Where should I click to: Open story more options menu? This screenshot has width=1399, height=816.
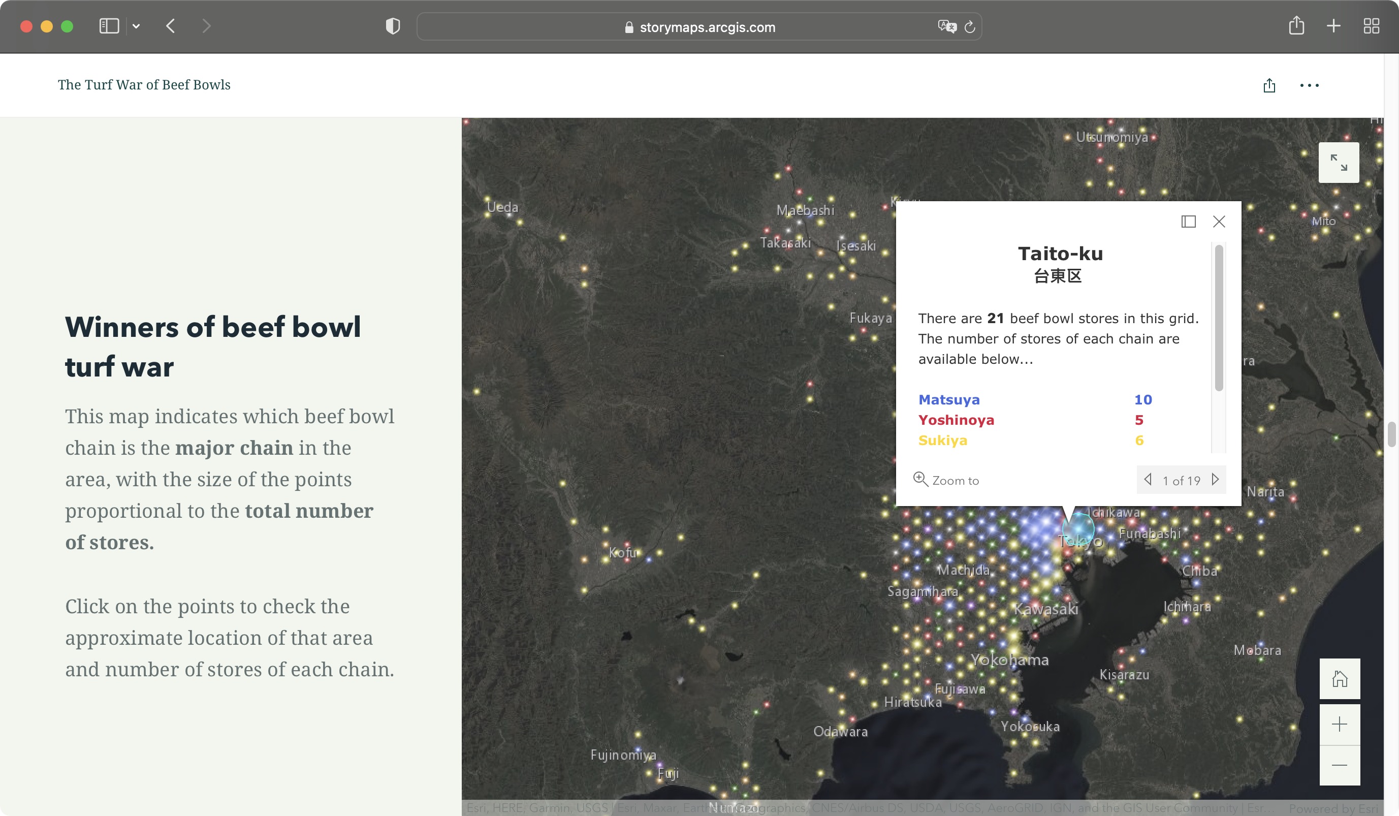[1309, 85]
